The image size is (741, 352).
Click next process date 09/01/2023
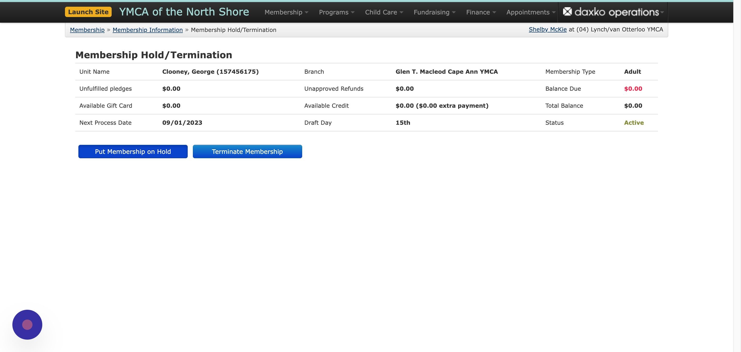click(x=182, y=122)
